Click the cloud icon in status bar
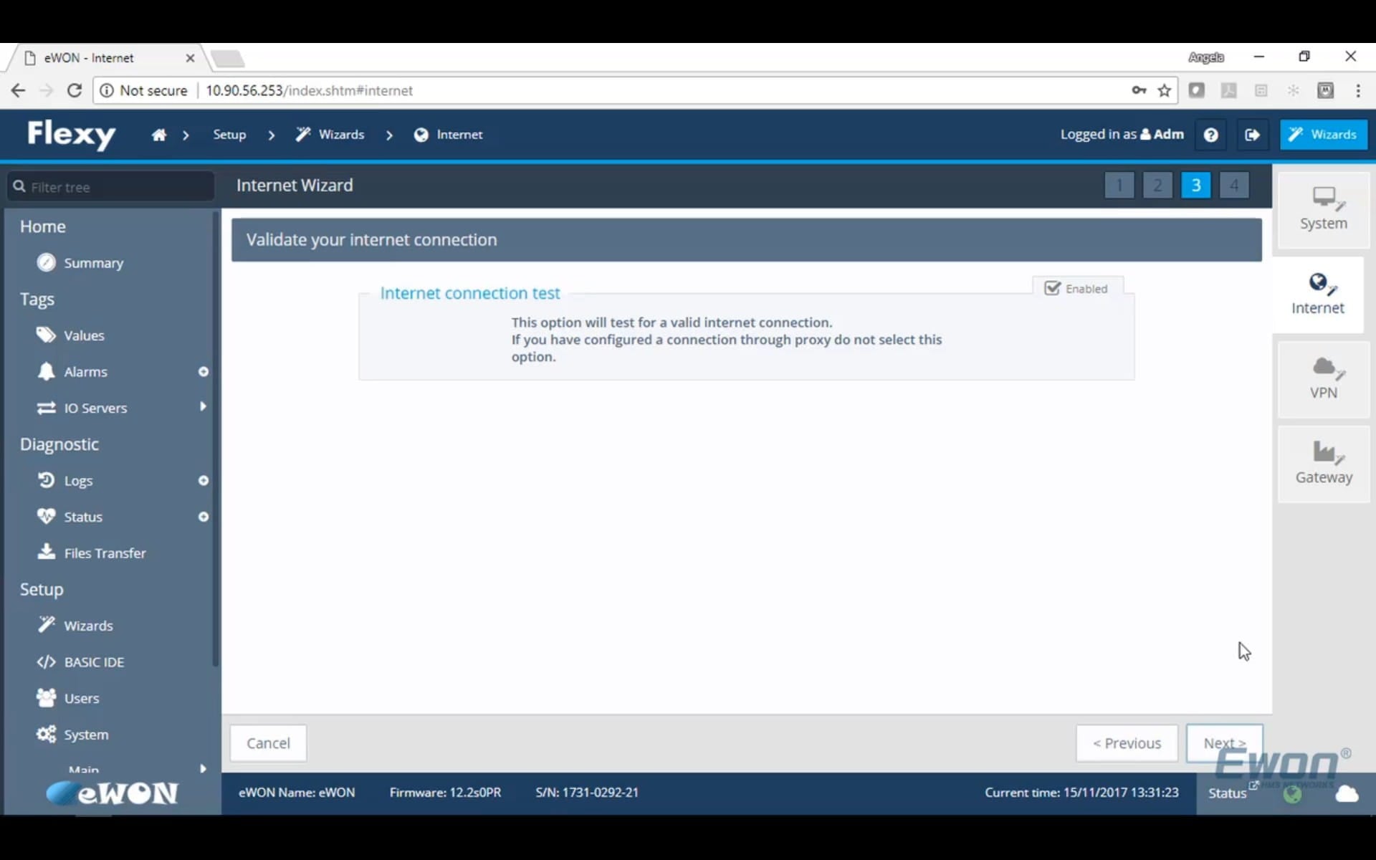Image resolution: width=1376 pixels, height=860 pixels. [1347, 793]
